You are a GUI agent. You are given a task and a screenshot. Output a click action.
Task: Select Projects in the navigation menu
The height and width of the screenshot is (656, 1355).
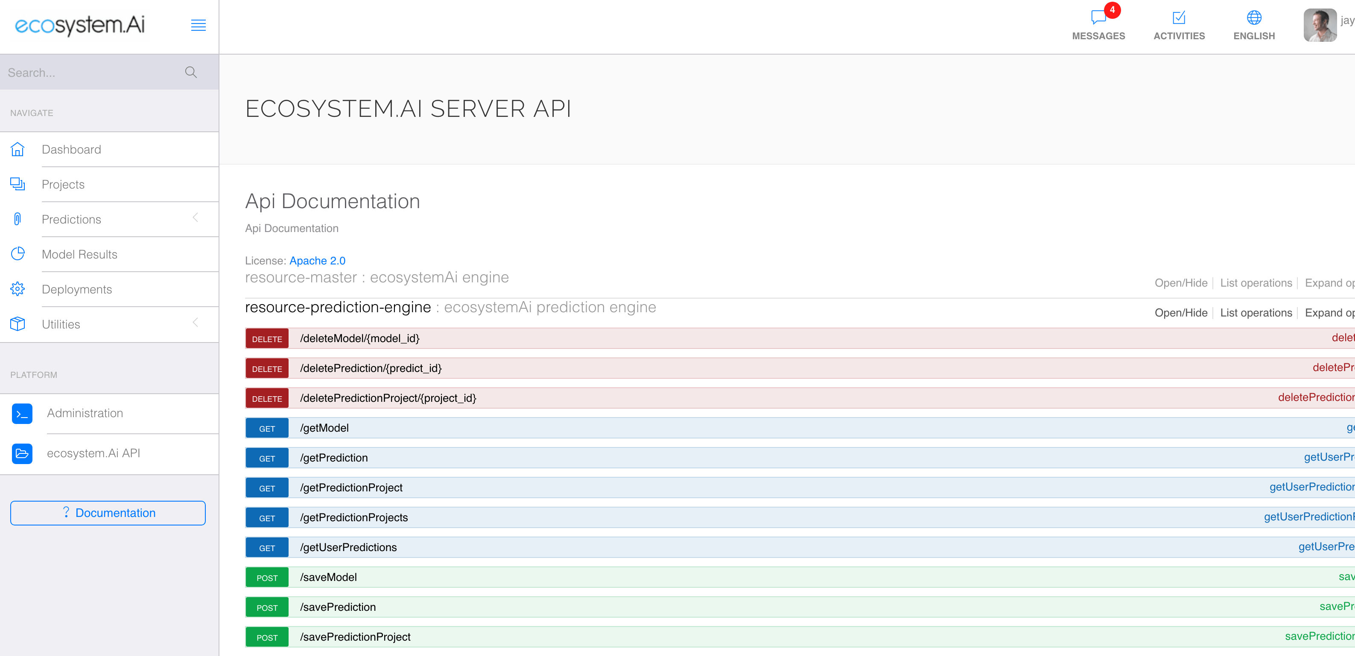(x=63, y=185)
